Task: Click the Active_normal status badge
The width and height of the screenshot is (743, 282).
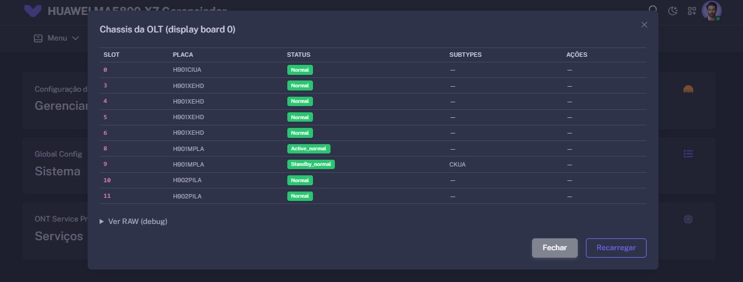Action: pyautogui.click(x=309, y=148)
